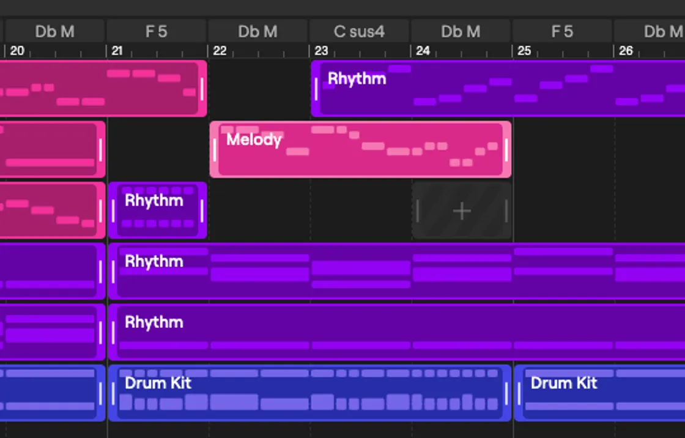Click the plus placeholder to add a region
Viewport: 685px width, 438px height.
462,211
